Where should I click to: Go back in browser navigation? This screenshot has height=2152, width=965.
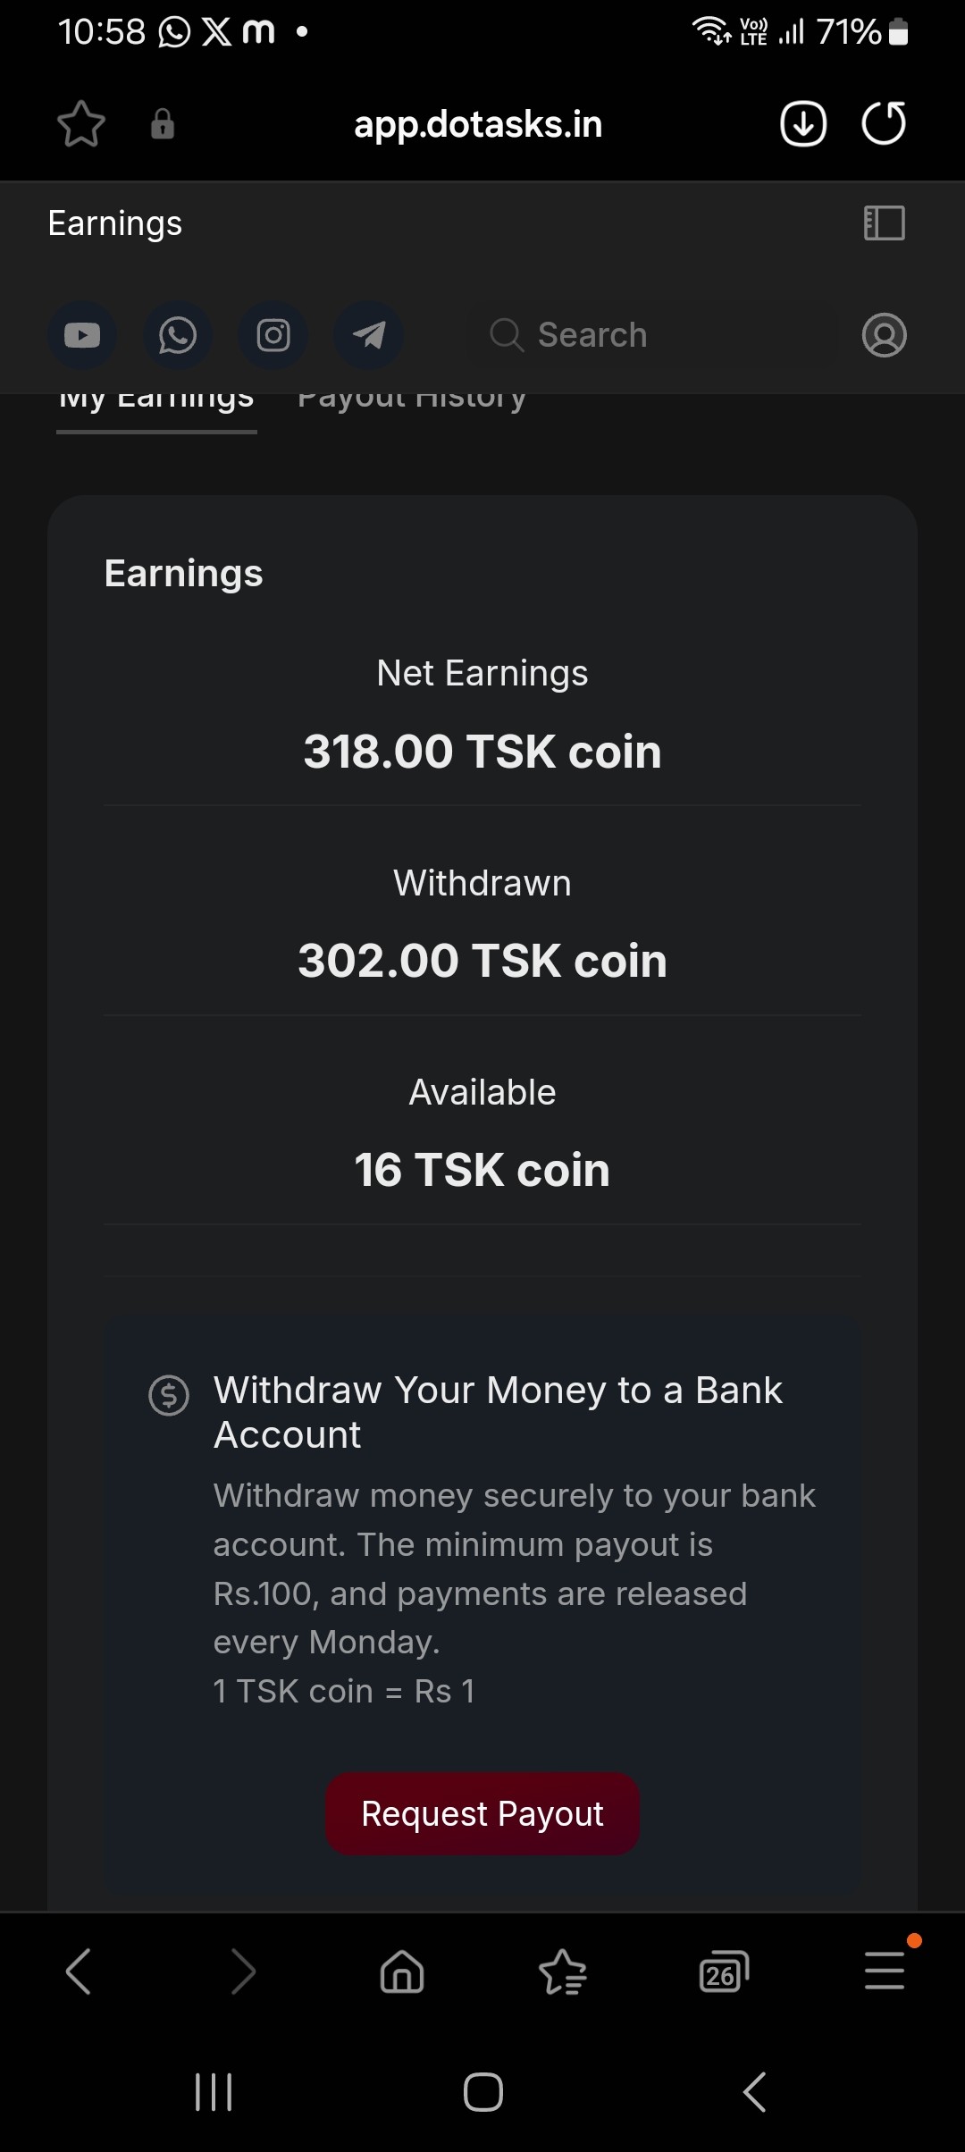click(x=79, y=1971)
